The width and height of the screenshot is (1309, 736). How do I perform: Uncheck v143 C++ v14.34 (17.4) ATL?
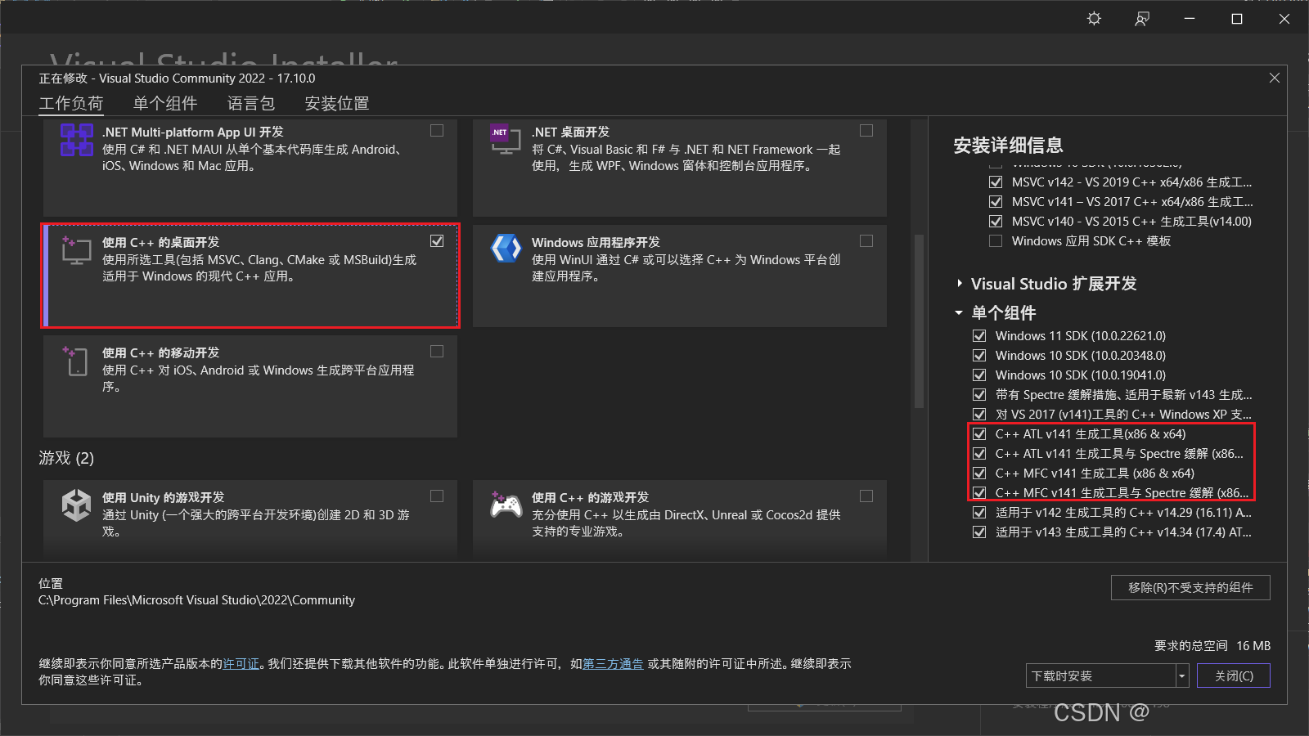click(x=979, y=532)
